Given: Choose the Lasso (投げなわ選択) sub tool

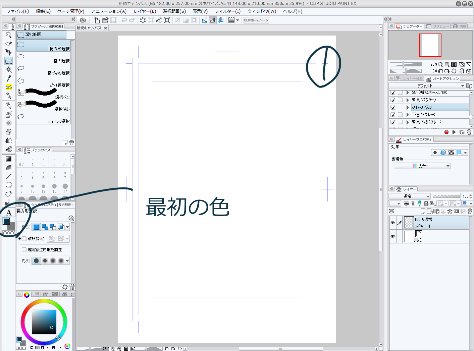Looking at the screenshot, I should point(44,70).
